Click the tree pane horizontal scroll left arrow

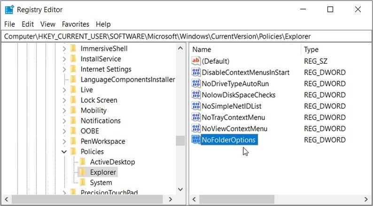coord(7,199)
